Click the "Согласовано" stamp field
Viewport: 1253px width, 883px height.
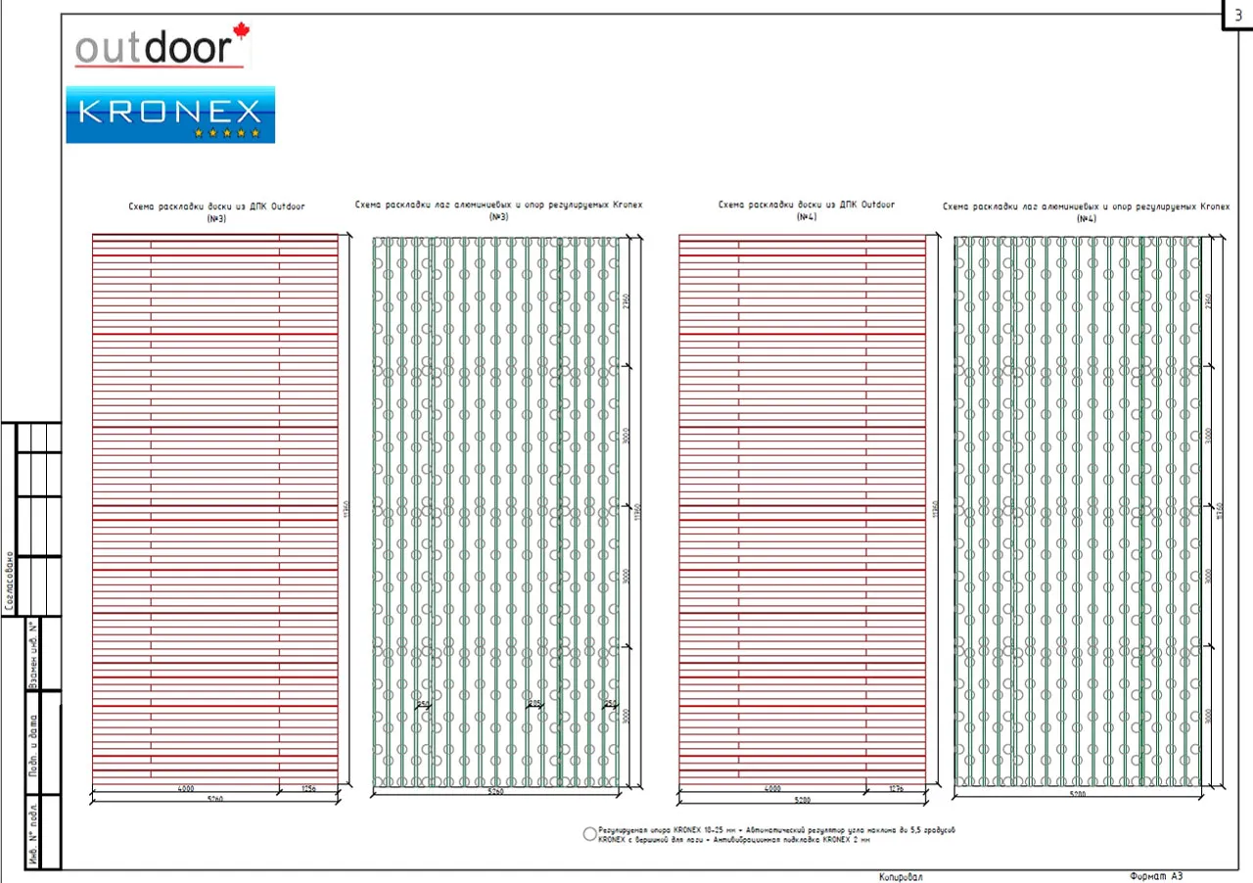click(x=9, y=581)
